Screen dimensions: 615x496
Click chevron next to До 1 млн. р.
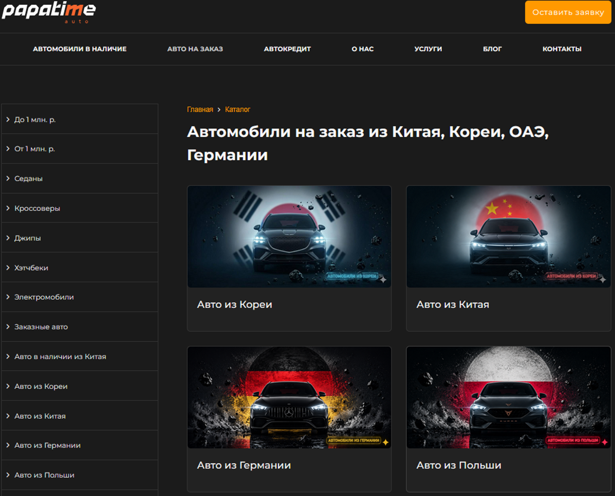8,119
